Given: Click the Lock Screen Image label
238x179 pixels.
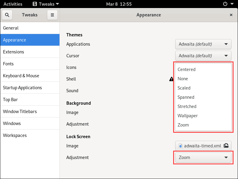Looking at the screenshot, I should pyautogui.click(x=72, y=146).
